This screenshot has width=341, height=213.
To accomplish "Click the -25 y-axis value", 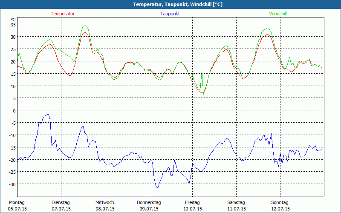I will pyautogui.click(x=12, y=173).
